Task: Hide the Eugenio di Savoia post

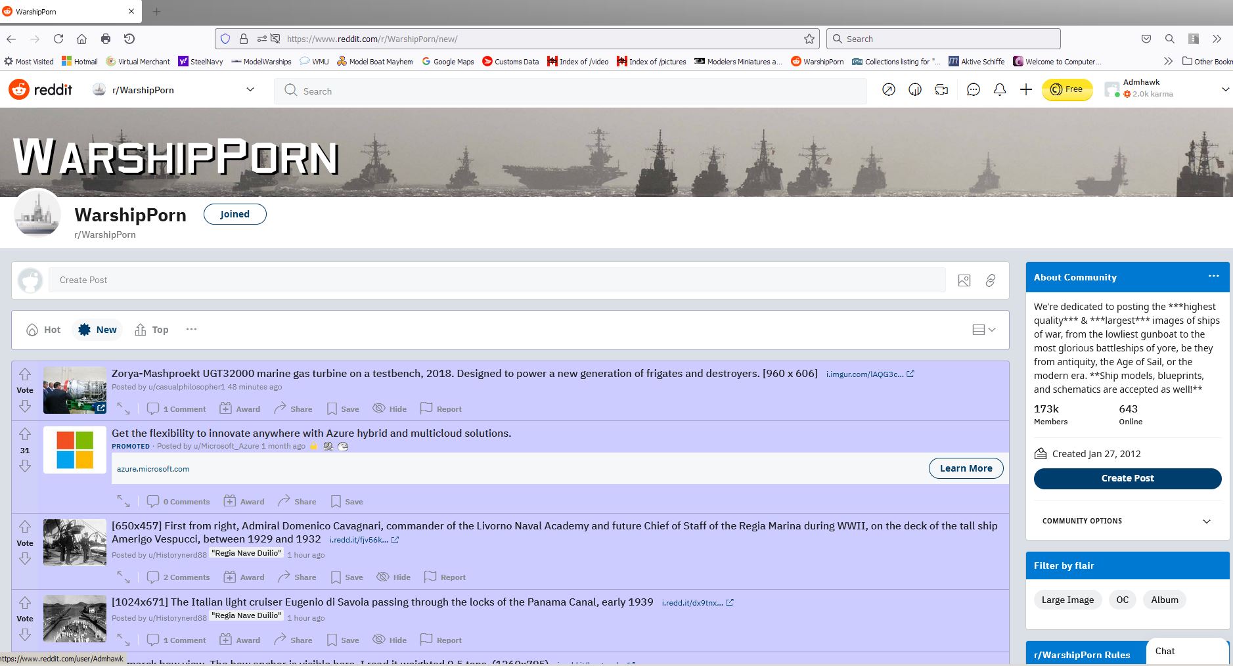Action: coord(390,640)
